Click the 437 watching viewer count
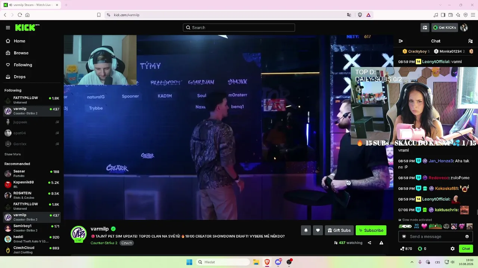Image resolution: width=478 pixels, height=268 pixels. 348,243
